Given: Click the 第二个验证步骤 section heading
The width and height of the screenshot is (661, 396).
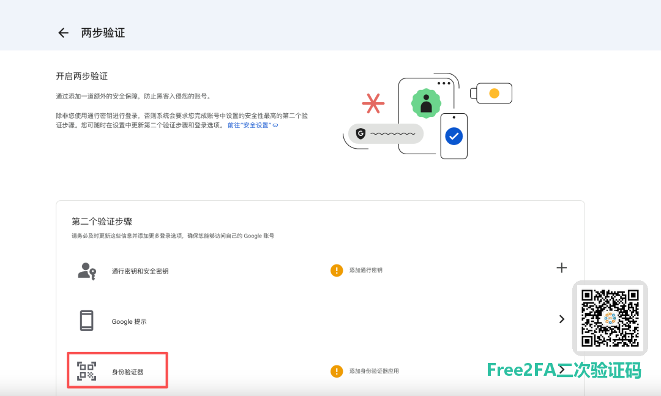Looking at the screenshot, I should coord(102,222).
